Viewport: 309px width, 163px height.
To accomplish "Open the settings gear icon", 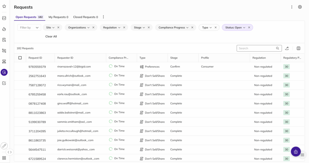I will (x=300, y=7).
